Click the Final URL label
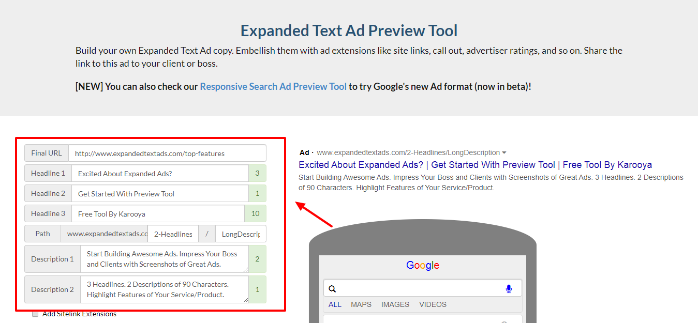Screen dimensions: 698x323 pos(47,153)
